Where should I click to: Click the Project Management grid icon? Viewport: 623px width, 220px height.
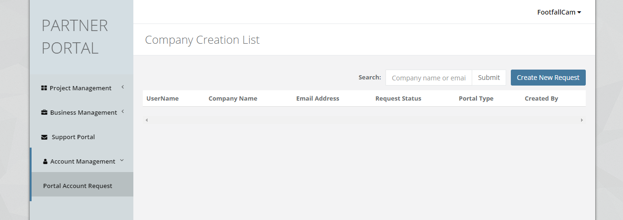tap(44, 88)
